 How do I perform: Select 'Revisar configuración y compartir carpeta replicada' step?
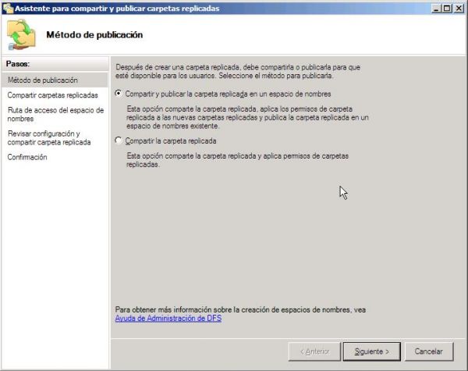click(x=49, y=137)
